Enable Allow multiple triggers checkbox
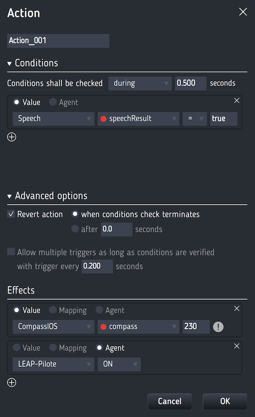The height and width of the screenshot is (417, 255). click(x=11, y=251)
